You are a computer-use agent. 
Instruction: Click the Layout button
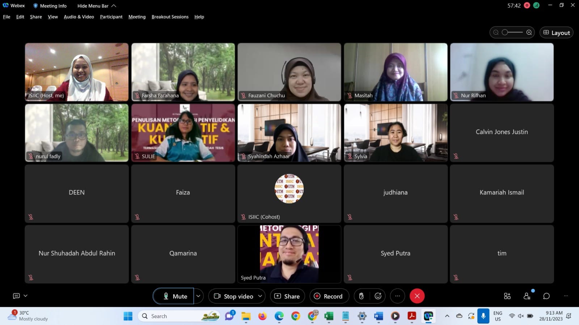coord(556,32)
